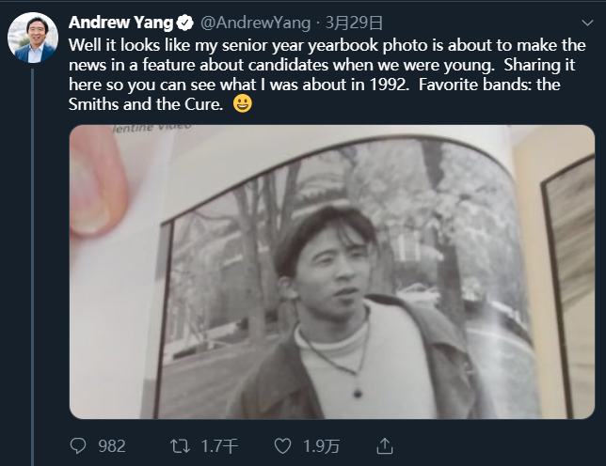606x466 pixels.
Task: Open Andrew Yang's profile avatar
Action: point(33,38)
